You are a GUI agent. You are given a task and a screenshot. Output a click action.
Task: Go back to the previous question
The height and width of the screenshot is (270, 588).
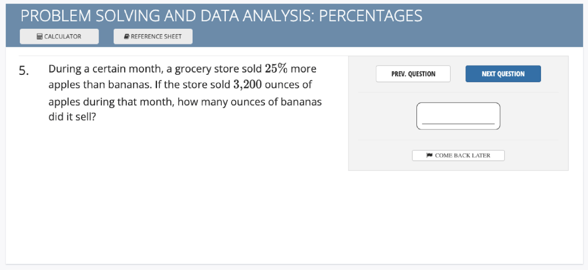point(413,73)
